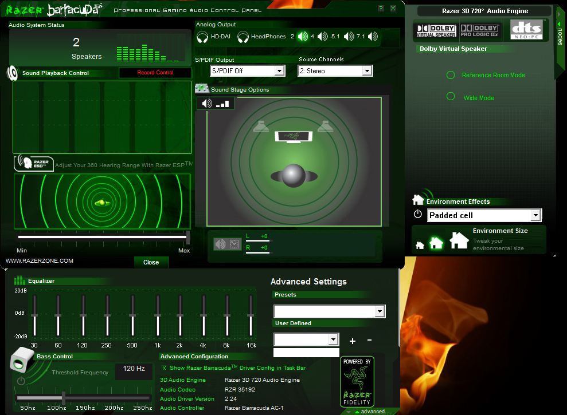Screen dimensions: 567x415
Task: Choose 2 speakers output icon
Action: pos(303,37)
